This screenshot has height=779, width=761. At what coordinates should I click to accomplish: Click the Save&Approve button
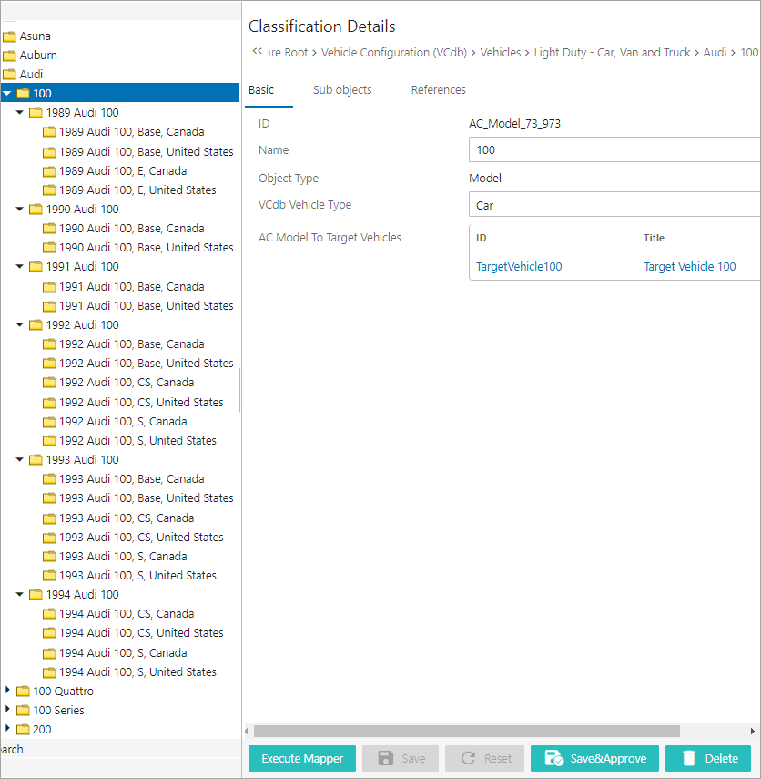tap(594, 759)
